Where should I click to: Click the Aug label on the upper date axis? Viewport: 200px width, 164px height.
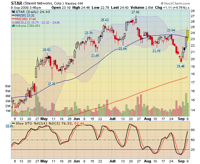pos(147,119)
